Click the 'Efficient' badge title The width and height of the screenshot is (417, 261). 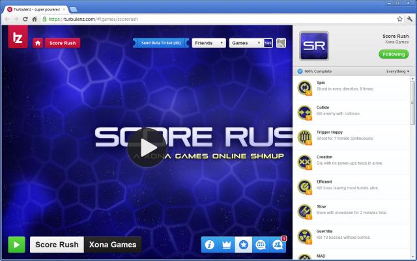pos(324,182)
